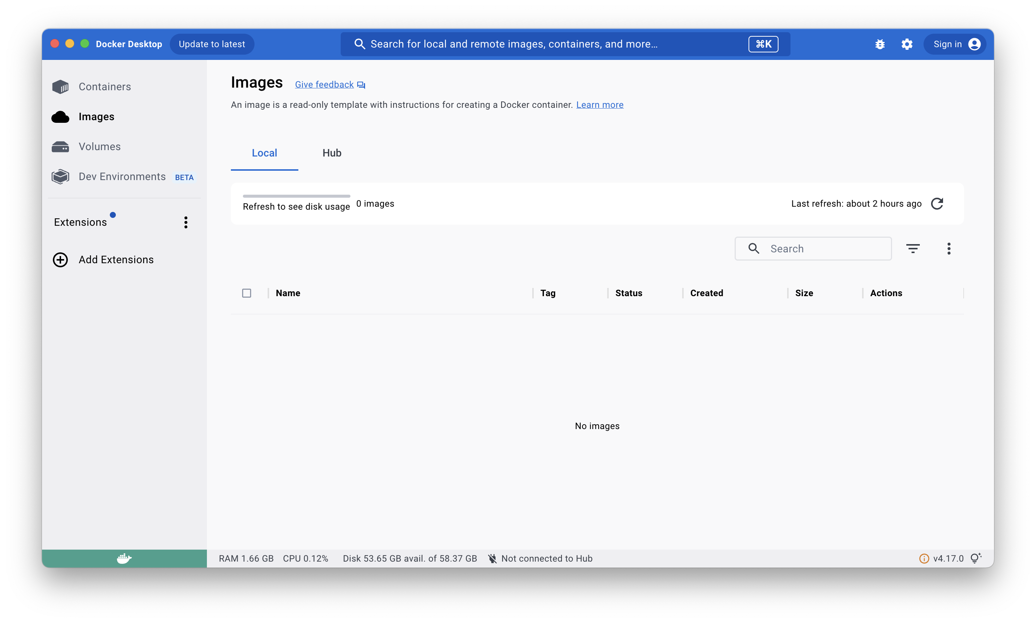Click the Volumes sidebar icon

[x=60, y=146]
